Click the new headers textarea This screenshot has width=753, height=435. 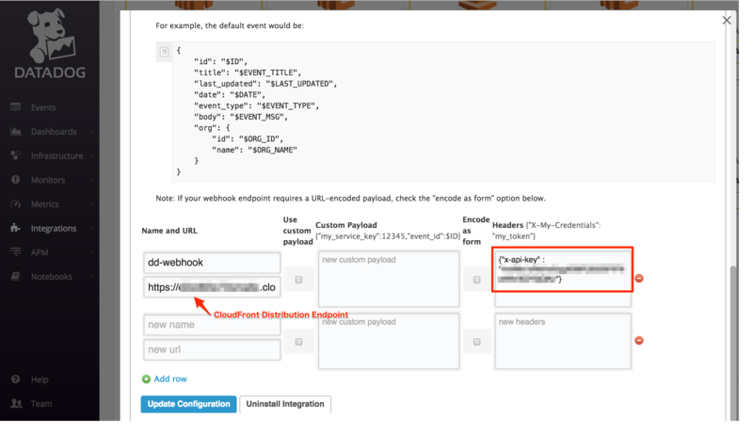(563, 341)
